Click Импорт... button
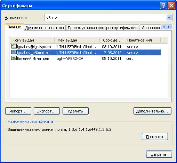The width and height of the screenshot is (177, 163). tap(18, 111)
